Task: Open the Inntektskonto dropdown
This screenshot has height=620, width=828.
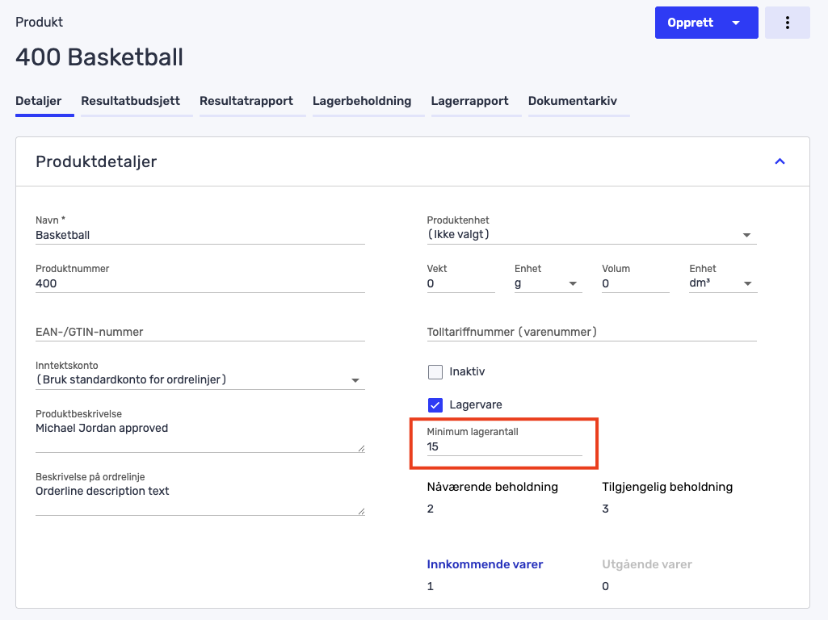Action: click(355, 380)
